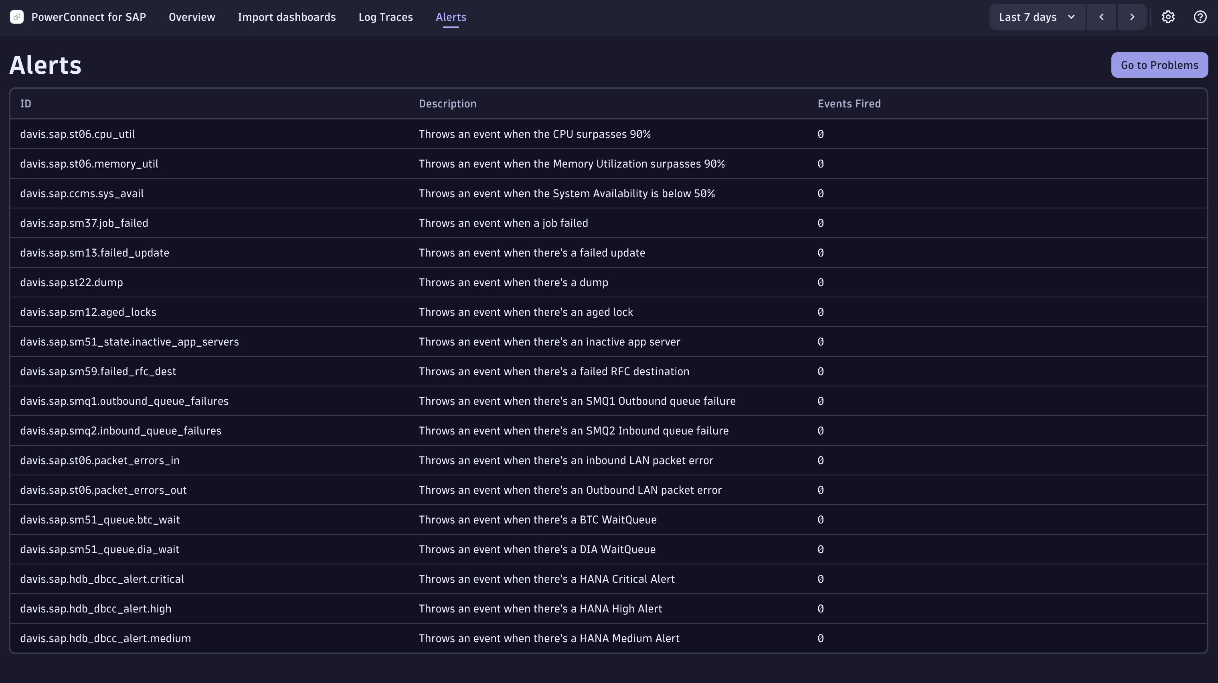
Task: Click description about CPU surpassing 90%
Action: (535, 134)
